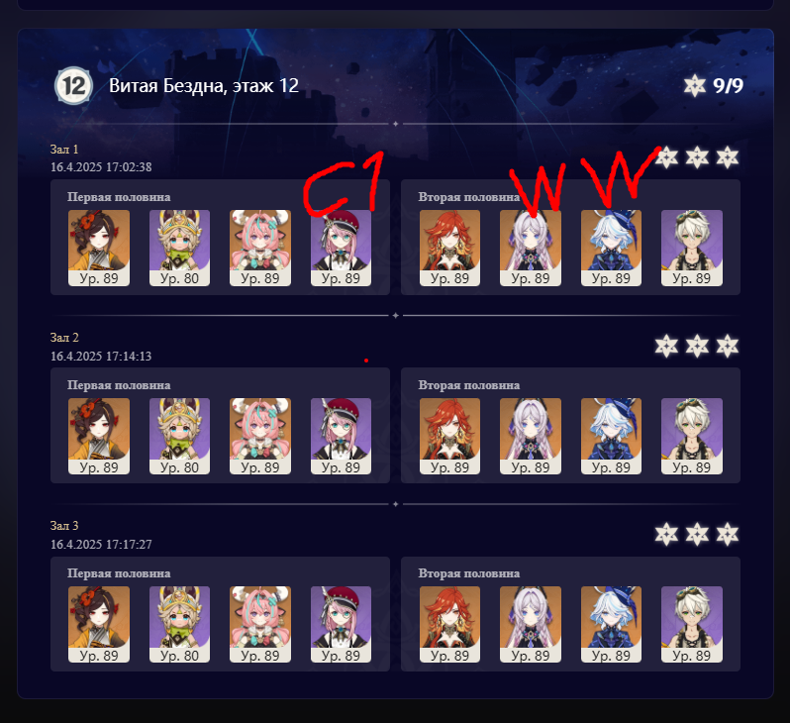
Task: Click the Витая Бездна, этаж 12 title
Action: [204, 86]
